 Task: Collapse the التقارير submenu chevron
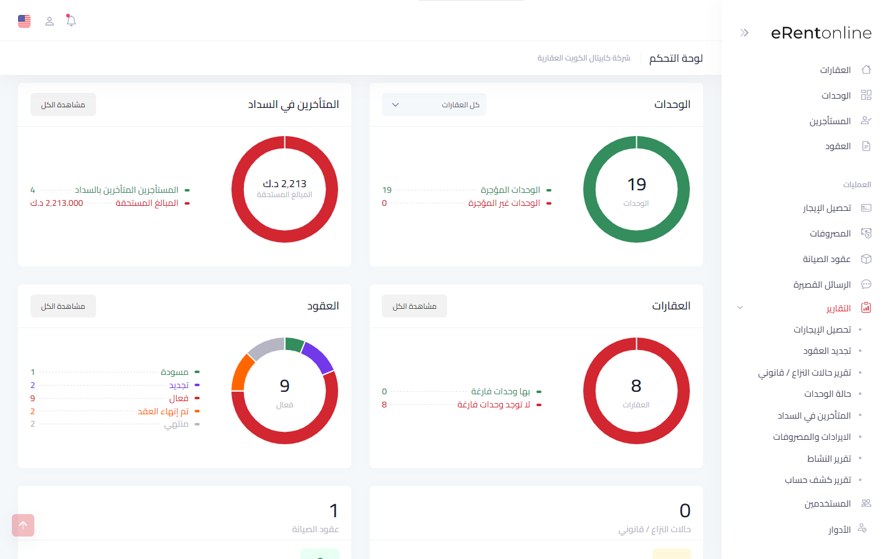[x=740, y=308]
